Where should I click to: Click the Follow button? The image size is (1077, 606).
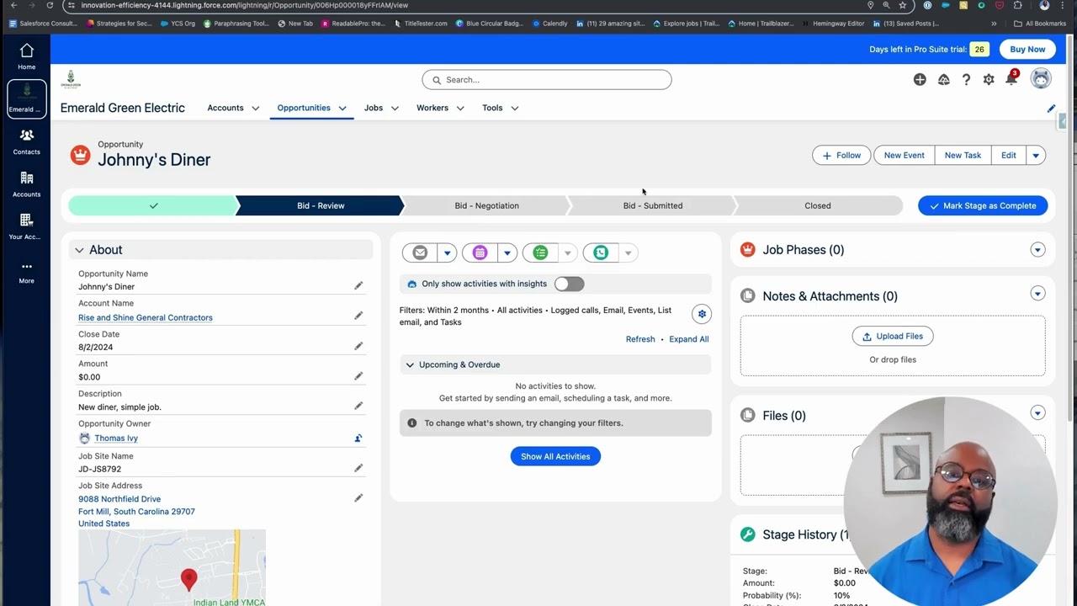841,155
